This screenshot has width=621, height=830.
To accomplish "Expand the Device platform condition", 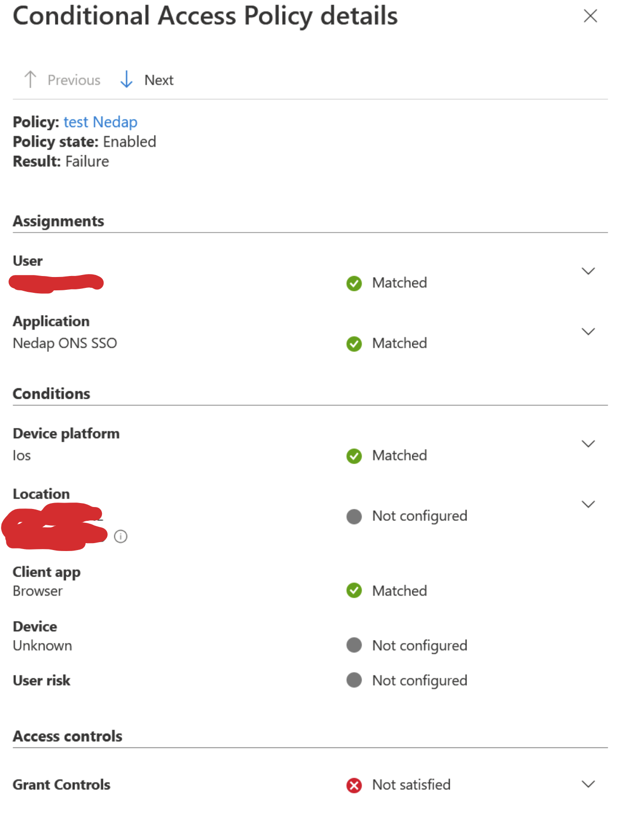I will tap(588, 444).
